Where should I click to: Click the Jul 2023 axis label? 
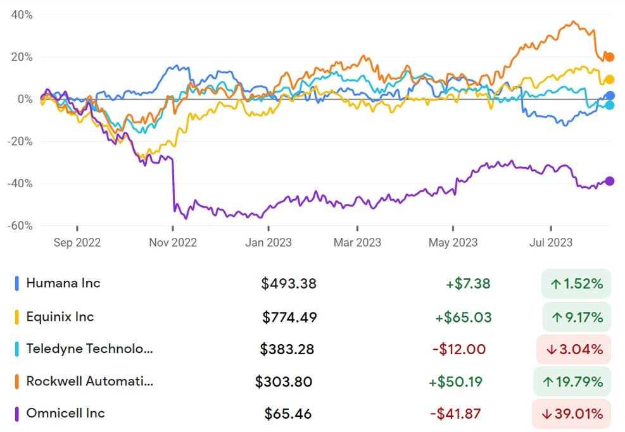[x=551, y=242]
